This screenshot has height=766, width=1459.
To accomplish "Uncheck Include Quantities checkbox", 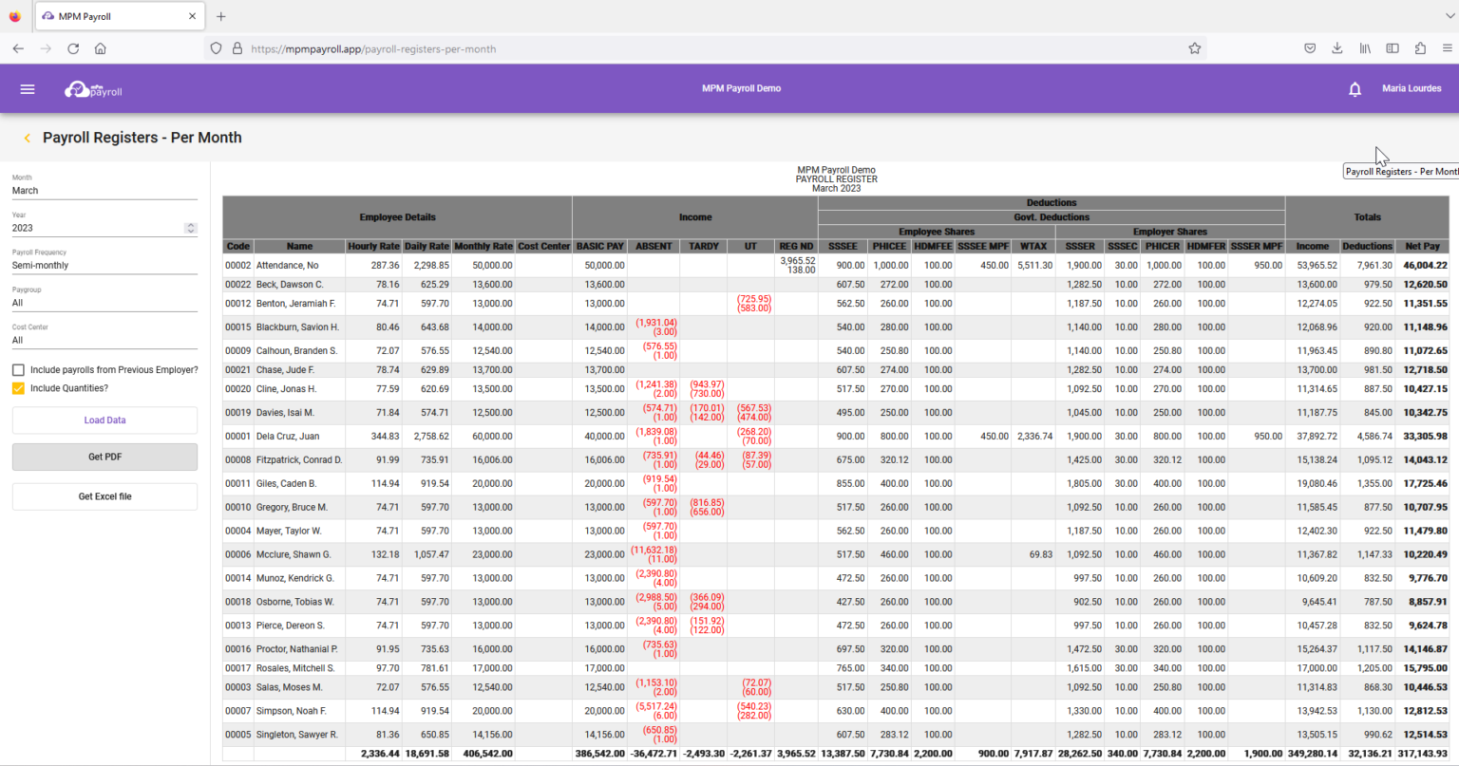I will click(18, 388).
